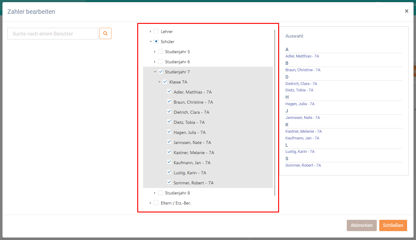The width and height of the screenshot is (416, 240).
Task: Click the orange search magnifier icon
Action: (105, 34)
